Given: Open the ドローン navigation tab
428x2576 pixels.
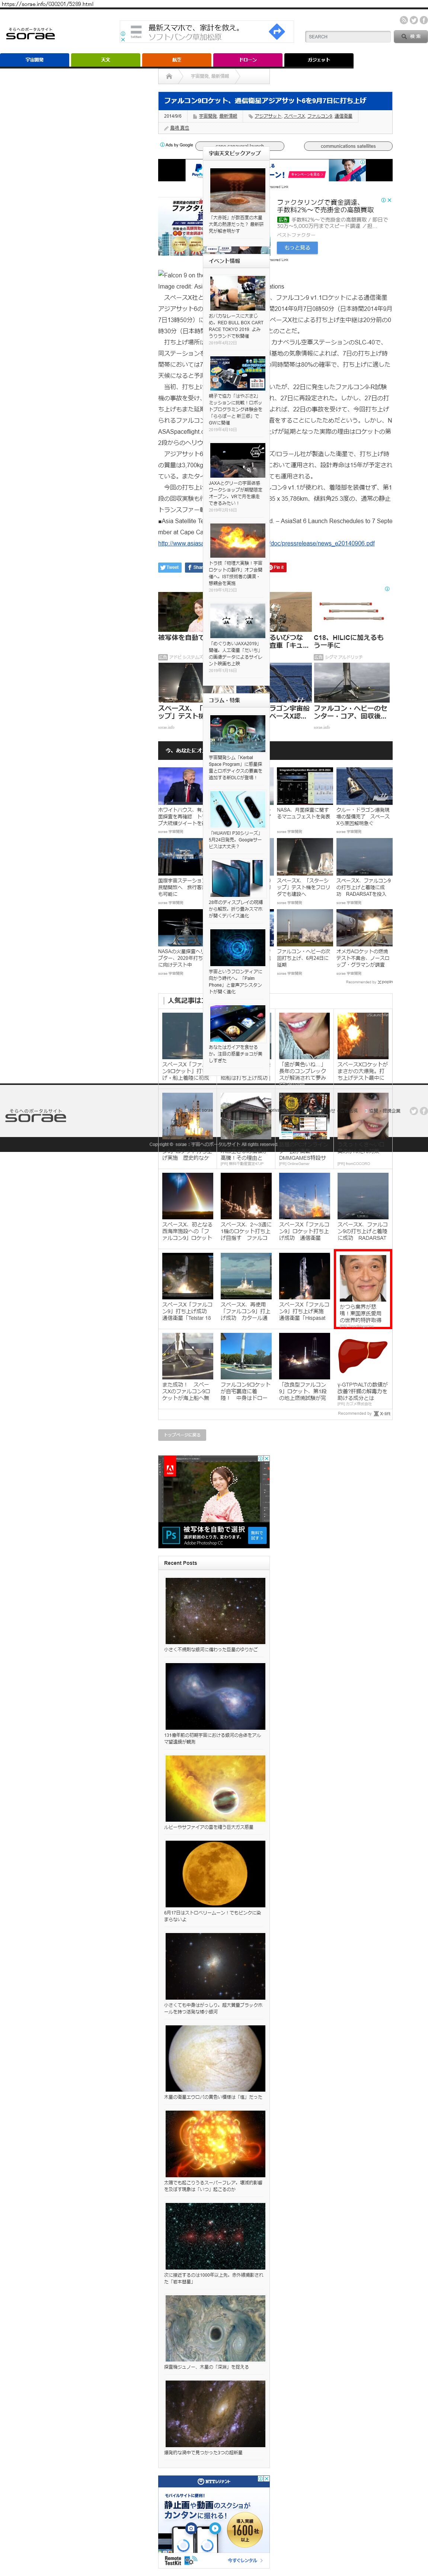Looking at the screenshot, I should coord(247,60).
